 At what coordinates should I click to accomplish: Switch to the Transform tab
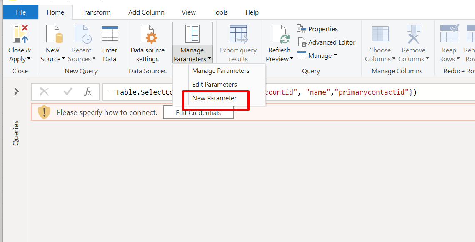[96, 12]
